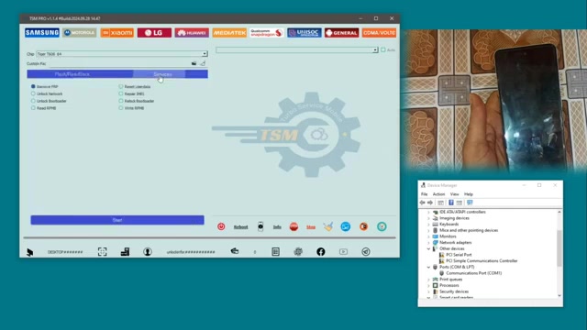Image resolution: width=587 pixels, height=330 pixels.
Task: Click the user account icon
Action: point(148,252)
